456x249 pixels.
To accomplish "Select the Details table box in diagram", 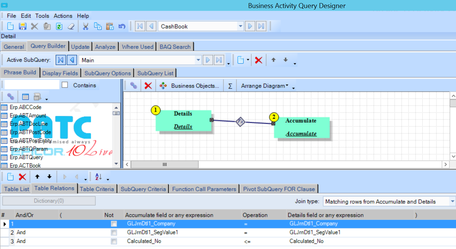I will click(x=183, y=120).
